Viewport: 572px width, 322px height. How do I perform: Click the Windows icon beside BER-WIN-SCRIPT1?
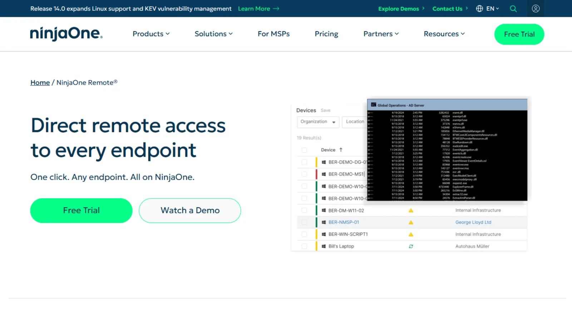coord(324,234)
